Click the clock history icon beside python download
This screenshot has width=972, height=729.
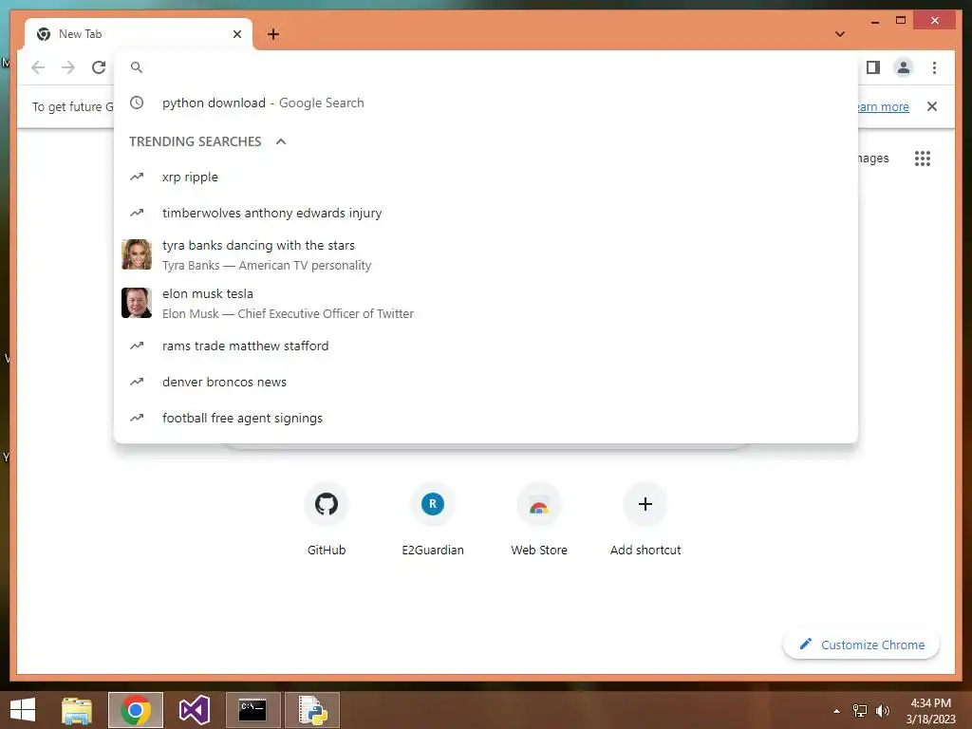(x=137, y=103)
